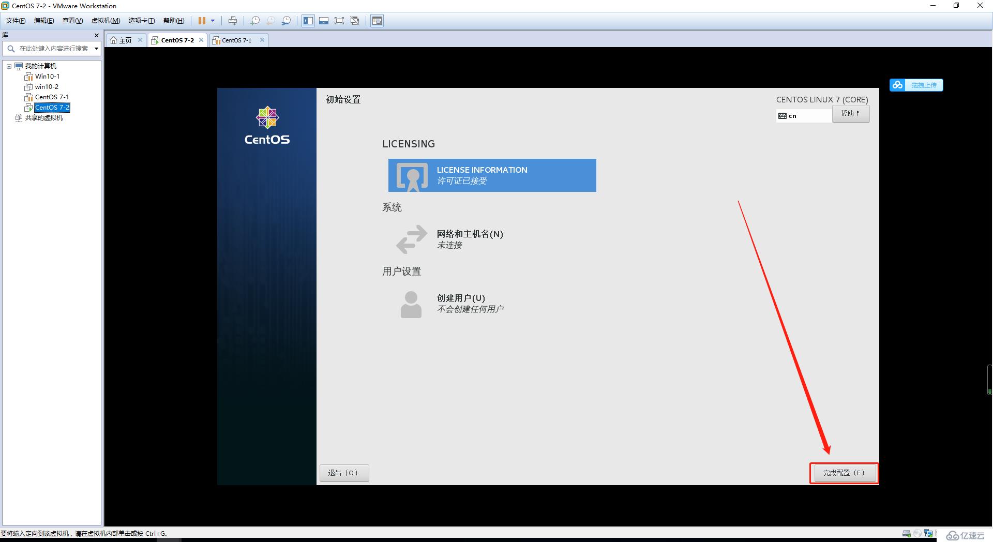This screenshot has width=993, height=542.
Task: Switch to the 主页 tab
Action: click(x=126, y=40)
